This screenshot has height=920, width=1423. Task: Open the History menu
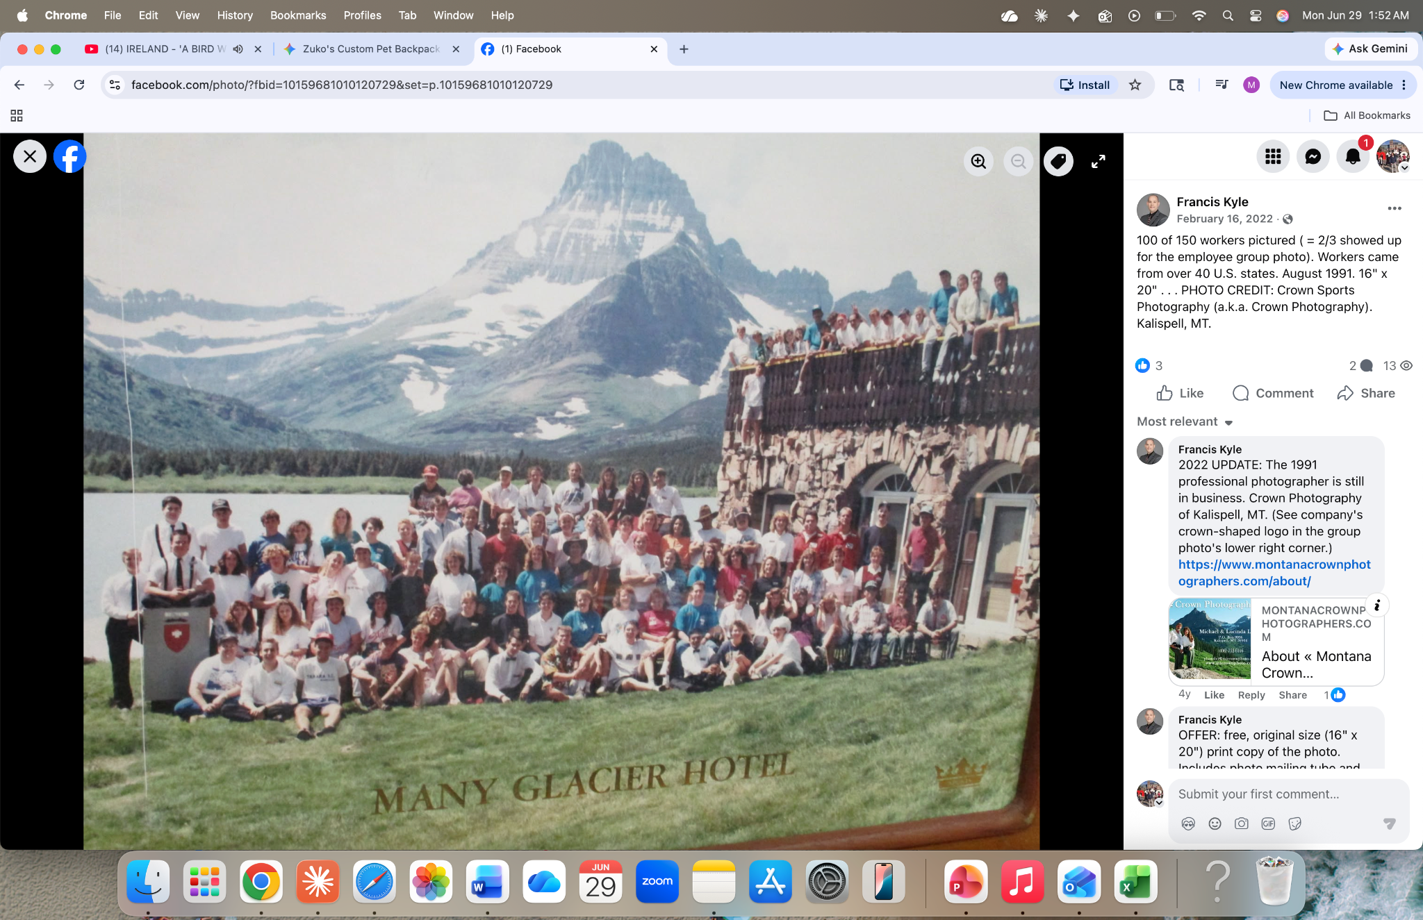pyautogui.click(x=235, y=15)
